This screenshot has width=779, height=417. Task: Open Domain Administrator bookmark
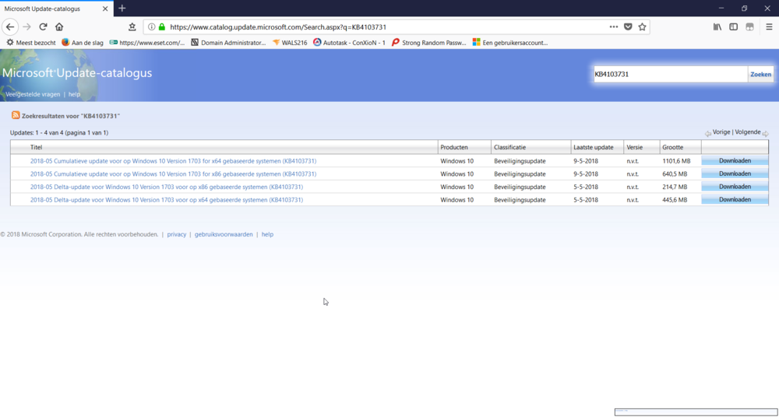click(228, 43)
